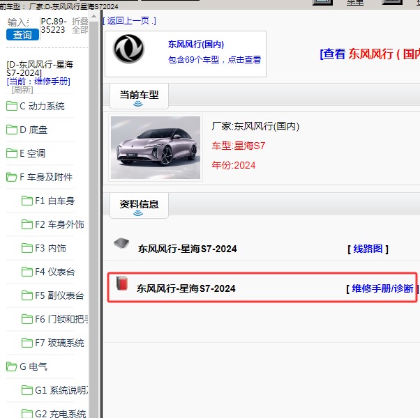Collapse the F 车身及附件 folder
Viewport: 420px width, 418px height.
pyautogui.click(x=39, y=177)
